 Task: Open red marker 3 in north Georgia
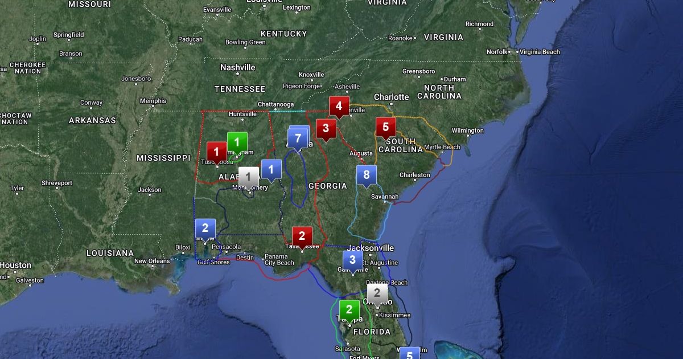326,129
